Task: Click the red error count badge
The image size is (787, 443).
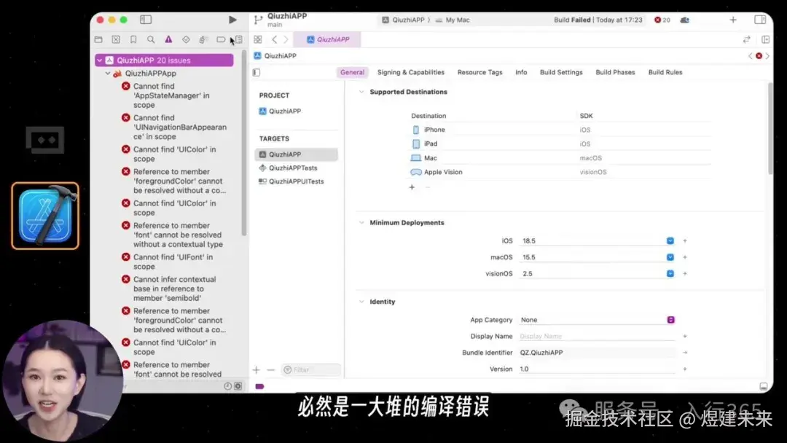Action: point(662,20)
